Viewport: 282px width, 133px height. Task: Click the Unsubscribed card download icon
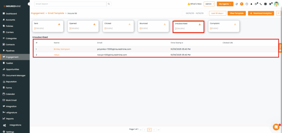(x=200, y=24)
